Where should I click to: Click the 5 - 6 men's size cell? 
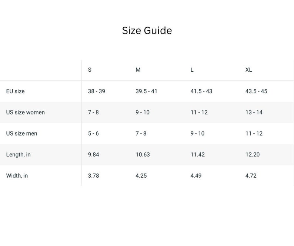(93, 133)
